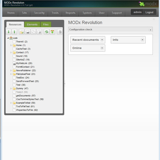Image resolution: width=160 pixels, height=160 pixels.
Task: Collapse the web context tree node
Action: (x=8, y=38)
